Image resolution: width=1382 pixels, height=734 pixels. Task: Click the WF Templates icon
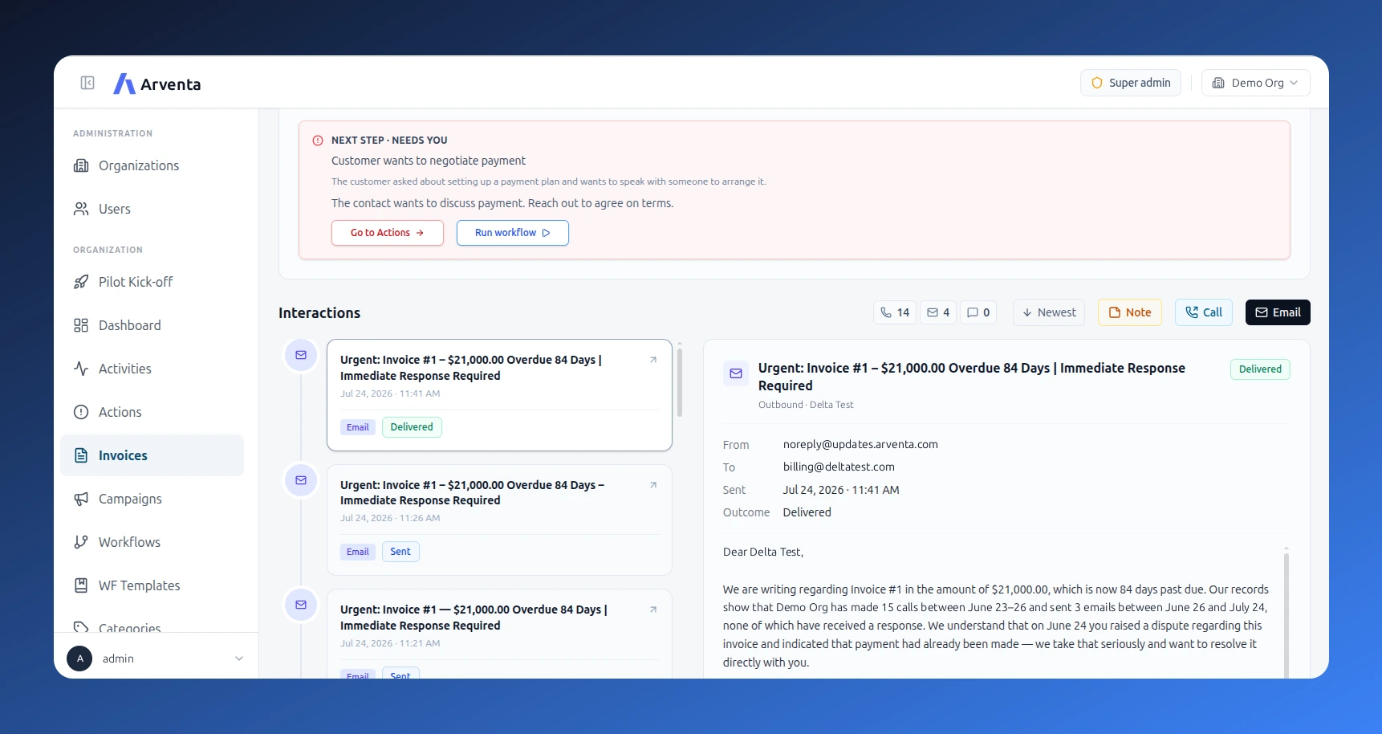coord(81,585)
